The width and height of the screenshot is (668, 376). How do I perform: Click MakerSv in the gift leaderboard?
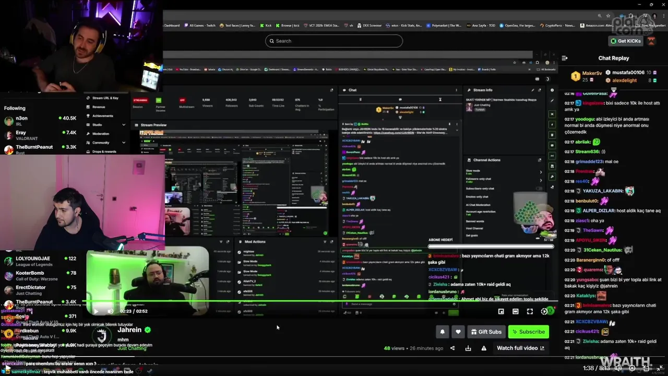point(592,73)
